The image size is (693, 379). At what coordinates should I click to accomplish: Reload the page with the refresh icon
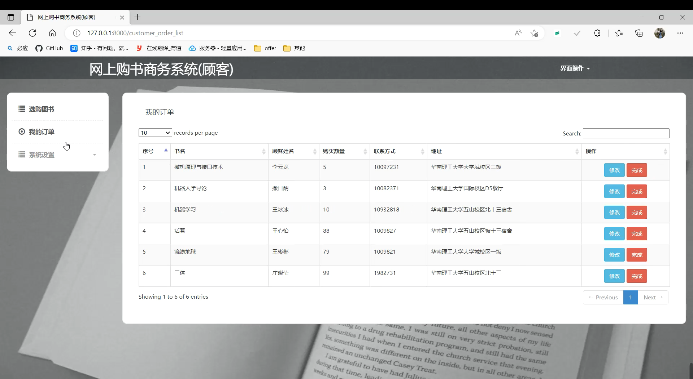(x=32, y=33)
